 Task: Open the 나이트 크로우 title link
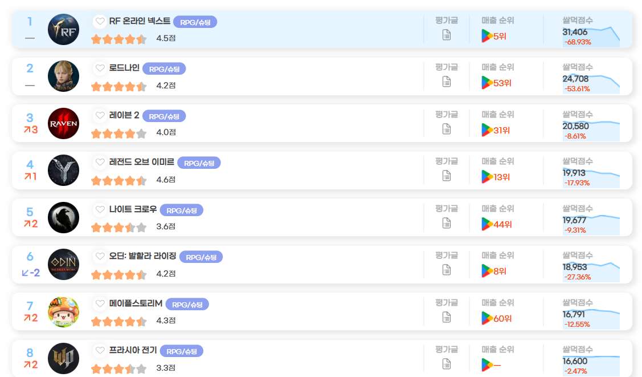tap(133, 209)
